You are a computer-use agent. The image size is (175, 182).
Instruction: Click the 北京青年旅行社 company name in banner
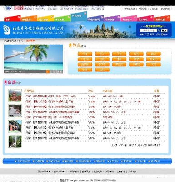click(x=38, y=28)
